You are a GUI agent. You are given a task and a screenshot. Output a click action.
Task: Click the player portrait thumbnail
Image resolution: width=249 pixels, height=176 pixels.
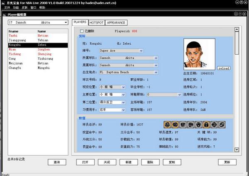200,54
